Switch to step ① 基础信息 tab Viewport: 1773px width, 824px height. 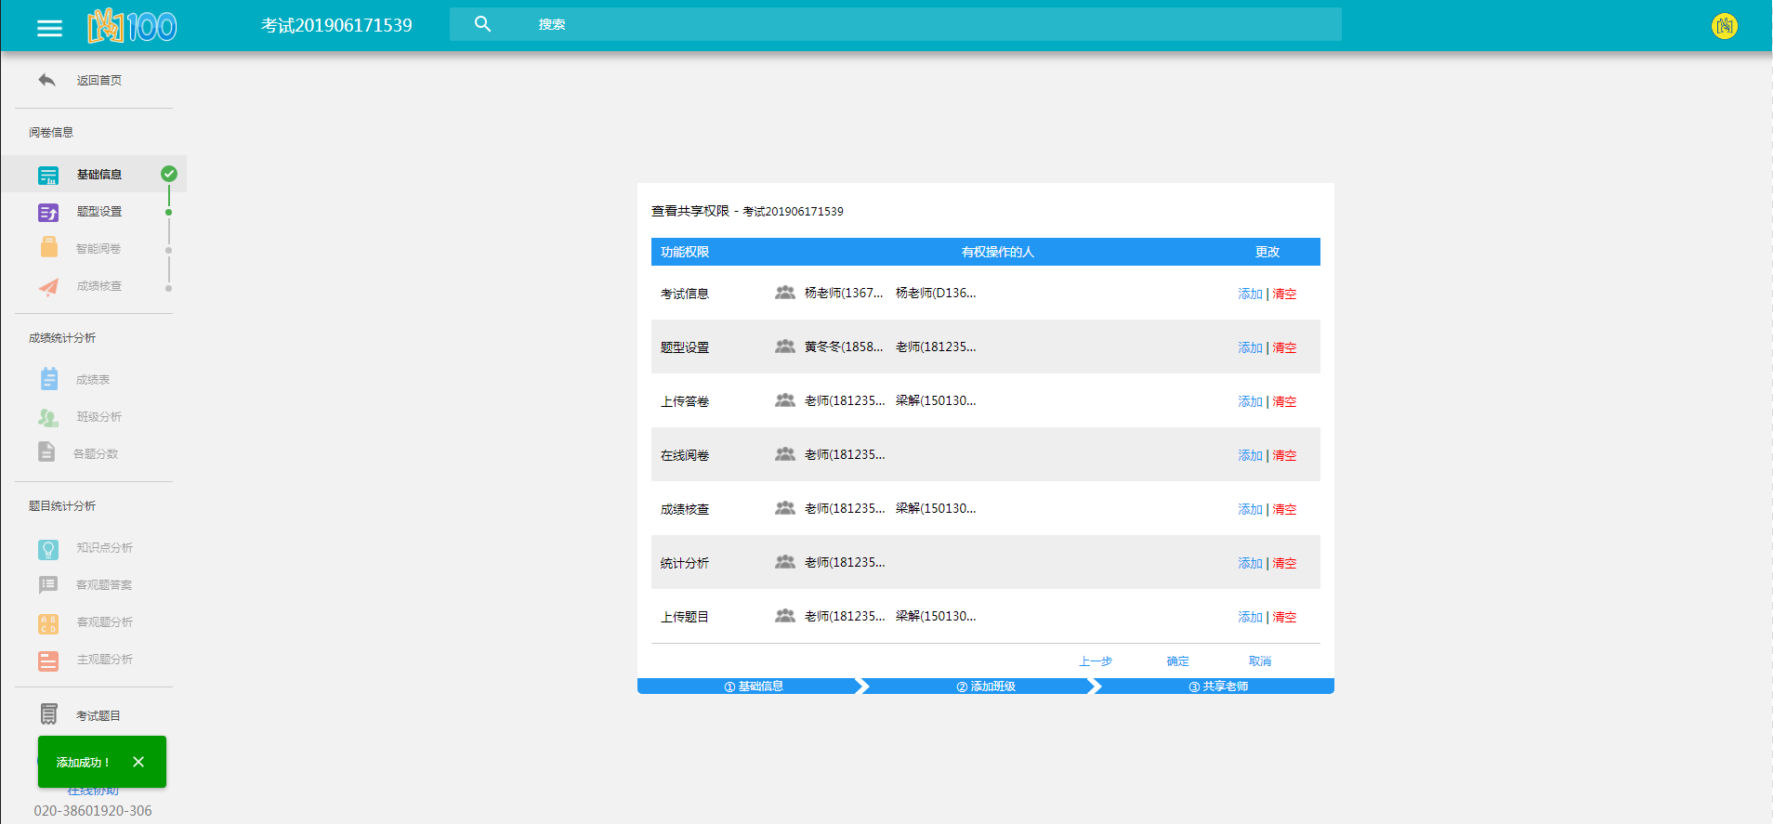click(753, 687)
